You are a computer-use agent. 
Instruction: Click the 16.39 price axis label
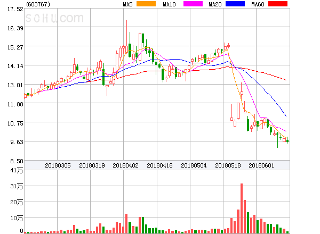(x=15, y=28)
